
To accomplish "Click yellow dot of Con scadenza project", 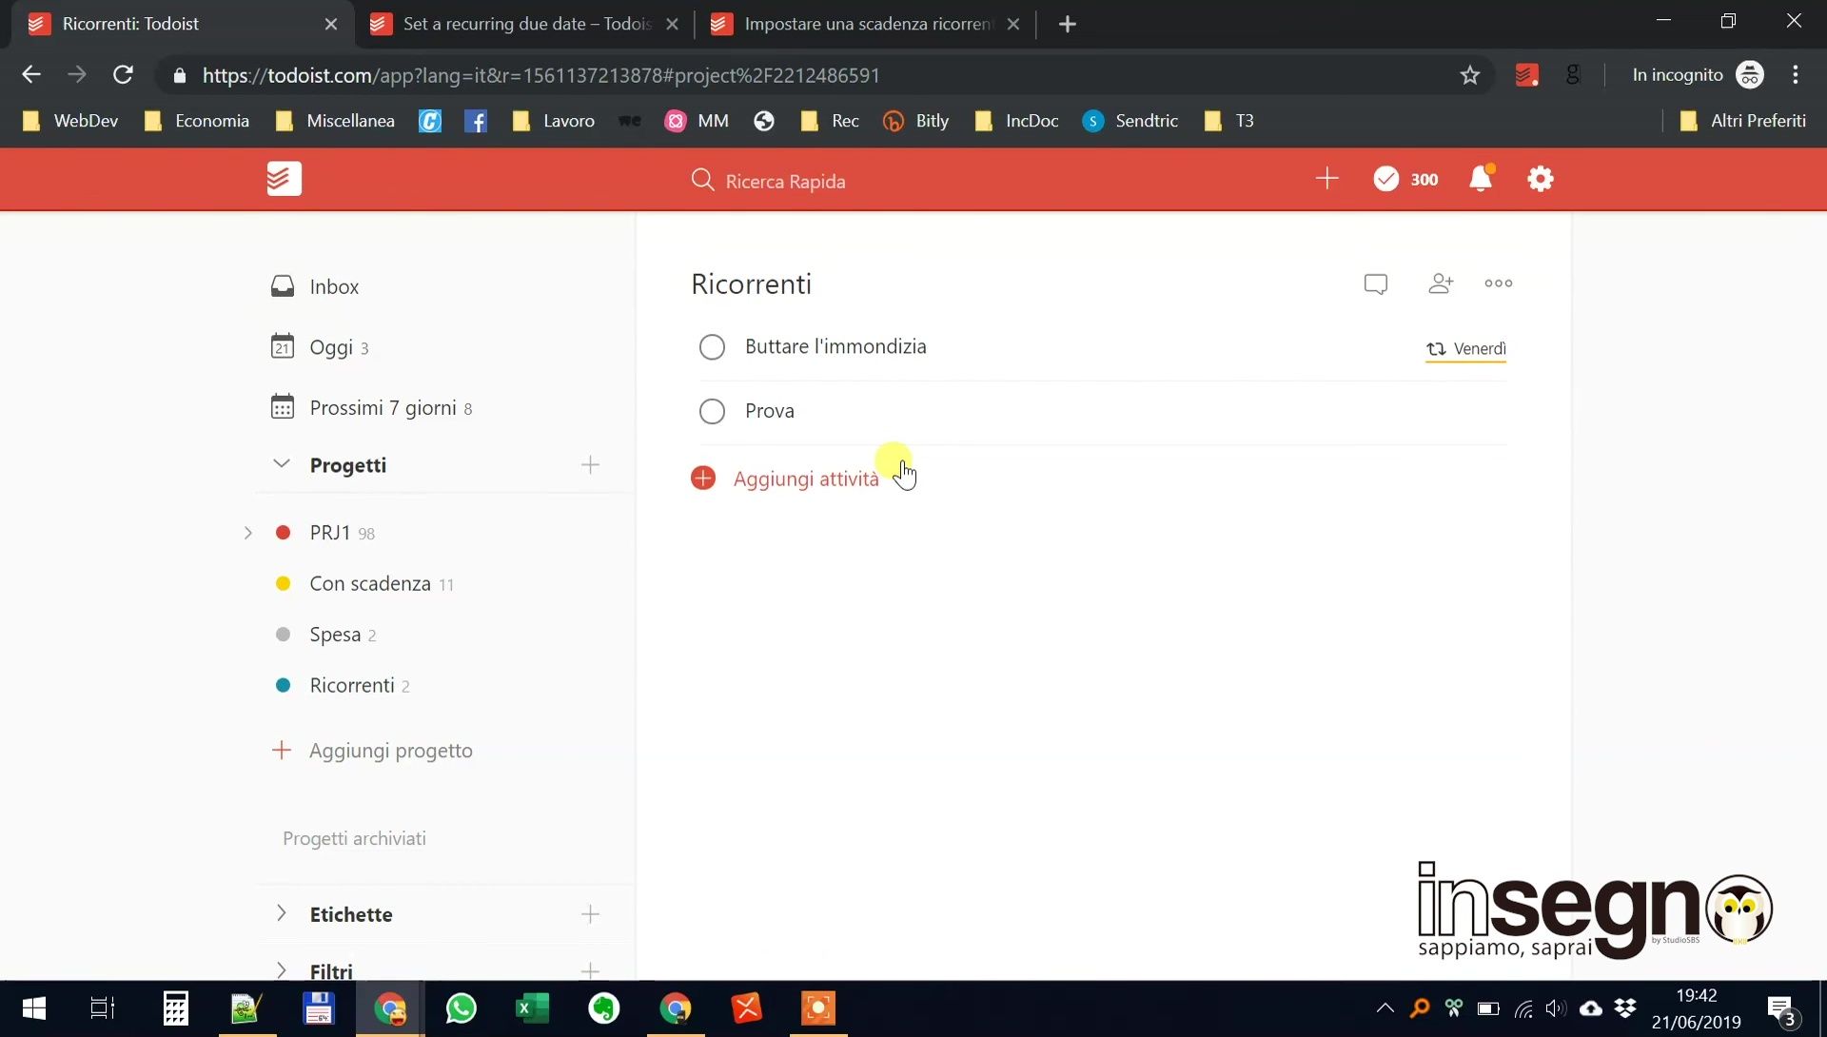I will [283, 583].
